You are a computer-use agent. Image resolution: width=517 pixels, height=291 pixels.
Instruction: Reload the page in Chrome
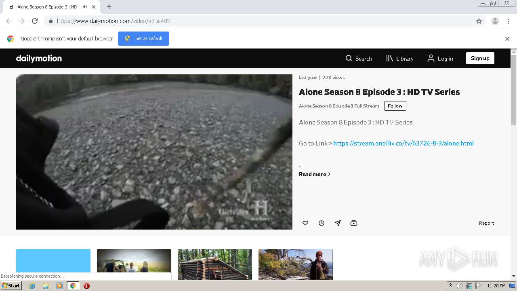point(35,21)
